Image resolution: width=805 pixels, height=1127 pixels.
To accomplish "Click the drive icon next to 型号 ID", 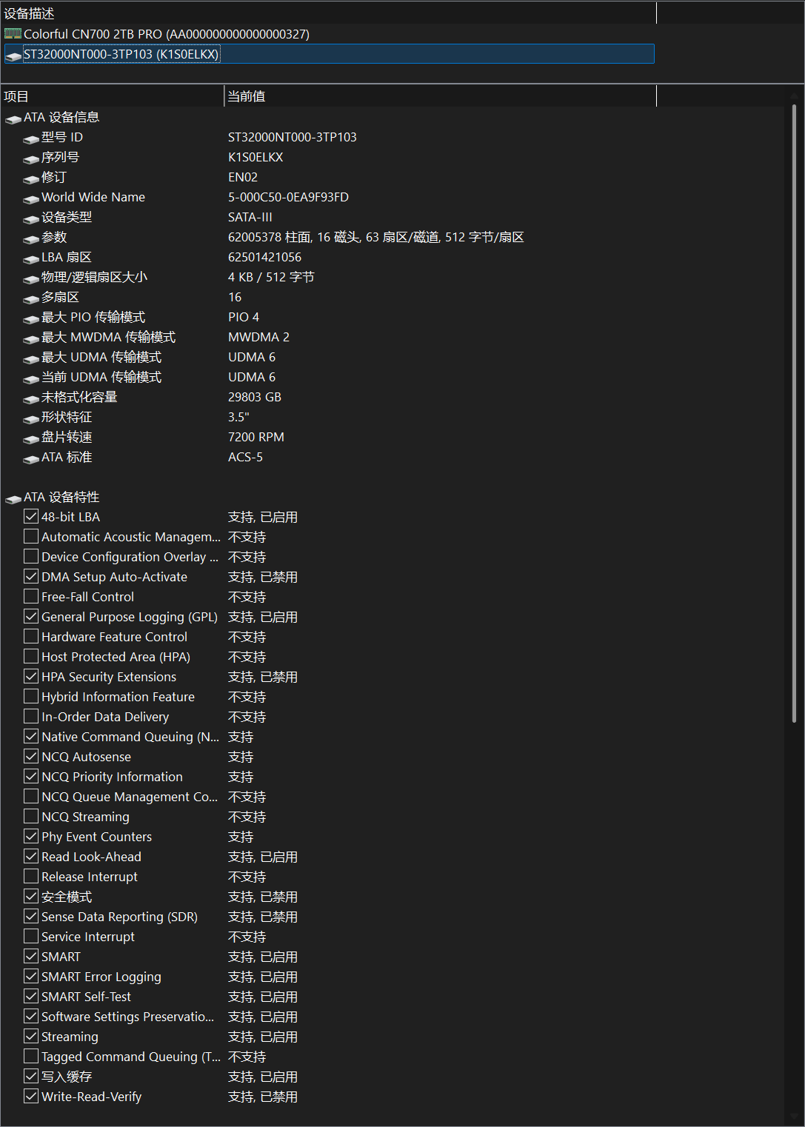I will [x=30, y=139].
